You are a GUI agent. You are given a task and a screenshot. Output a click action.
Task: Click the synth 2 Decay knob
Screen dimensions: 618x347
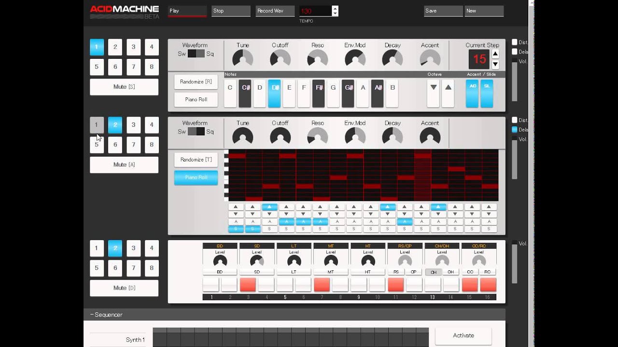(393, 137)
